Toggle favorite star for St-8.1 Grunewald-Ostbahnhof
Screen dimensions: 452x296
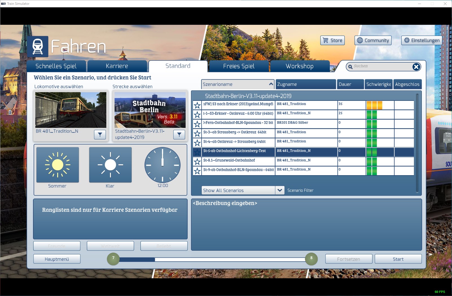pos(197,162)
